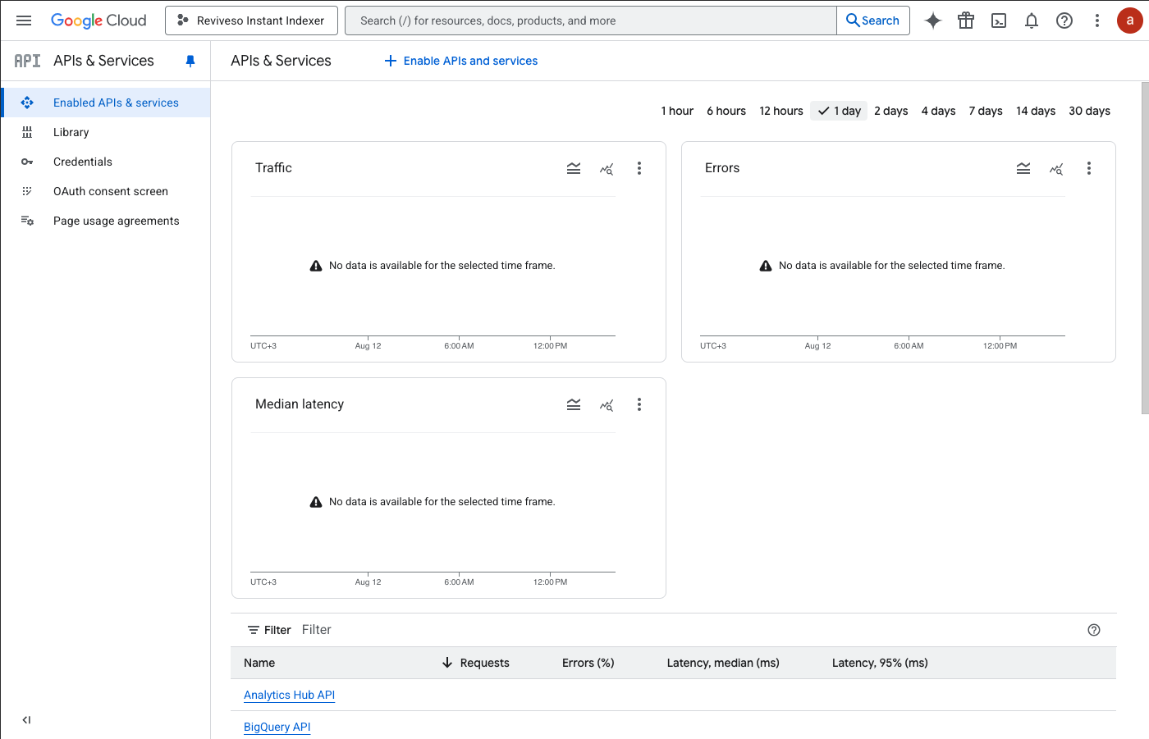Open more options for the Errors chart
The width and height of the screenshot is (1149, 739).
pos(1089,168)
